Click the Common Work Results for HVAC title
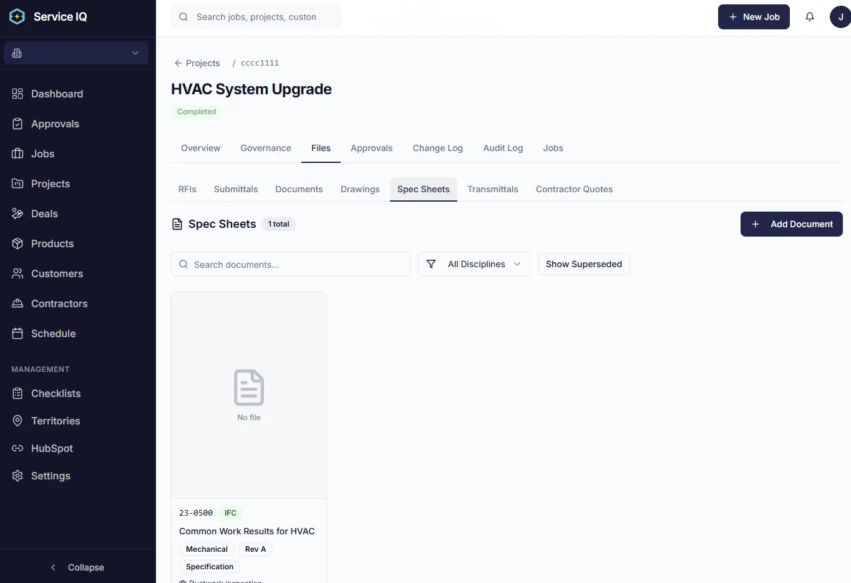Viewport: 851px width, 583px height. click(247, 531)
